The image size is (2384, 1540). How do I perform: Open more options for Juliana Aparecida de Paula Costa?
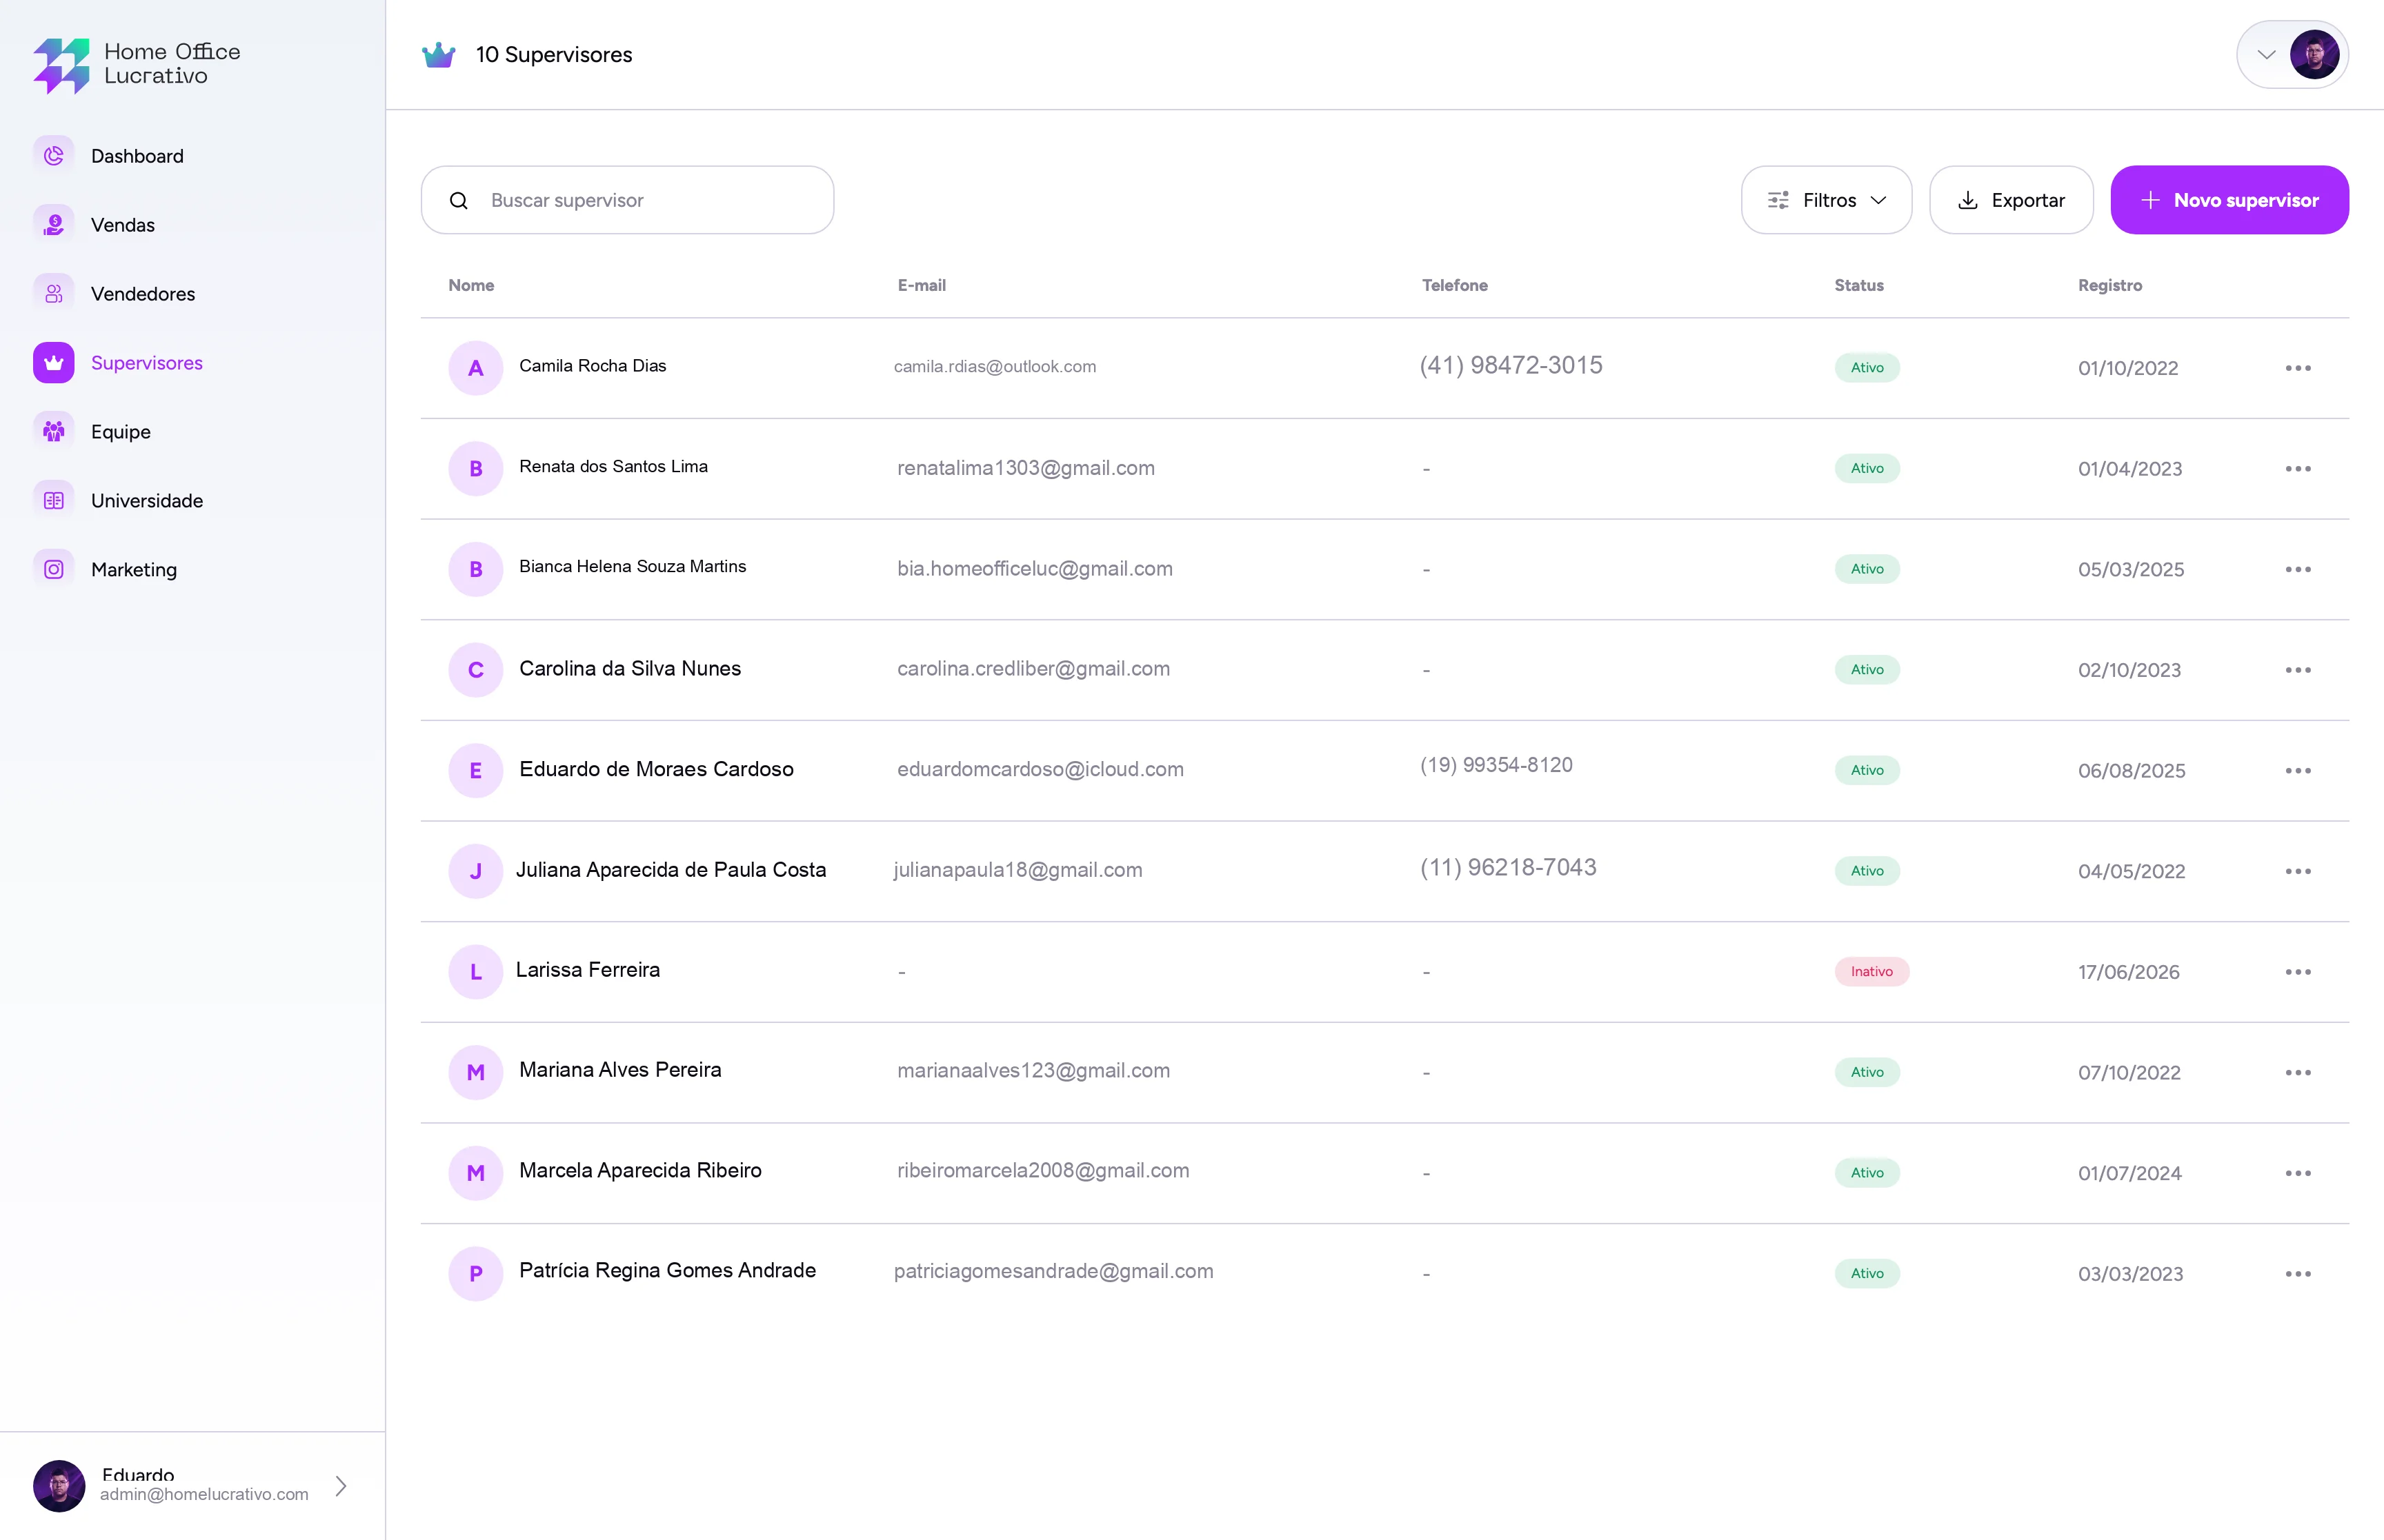coord(2298,871)
